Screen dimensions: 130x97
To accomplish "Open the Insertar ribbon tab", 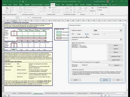I will coord(15,5).
